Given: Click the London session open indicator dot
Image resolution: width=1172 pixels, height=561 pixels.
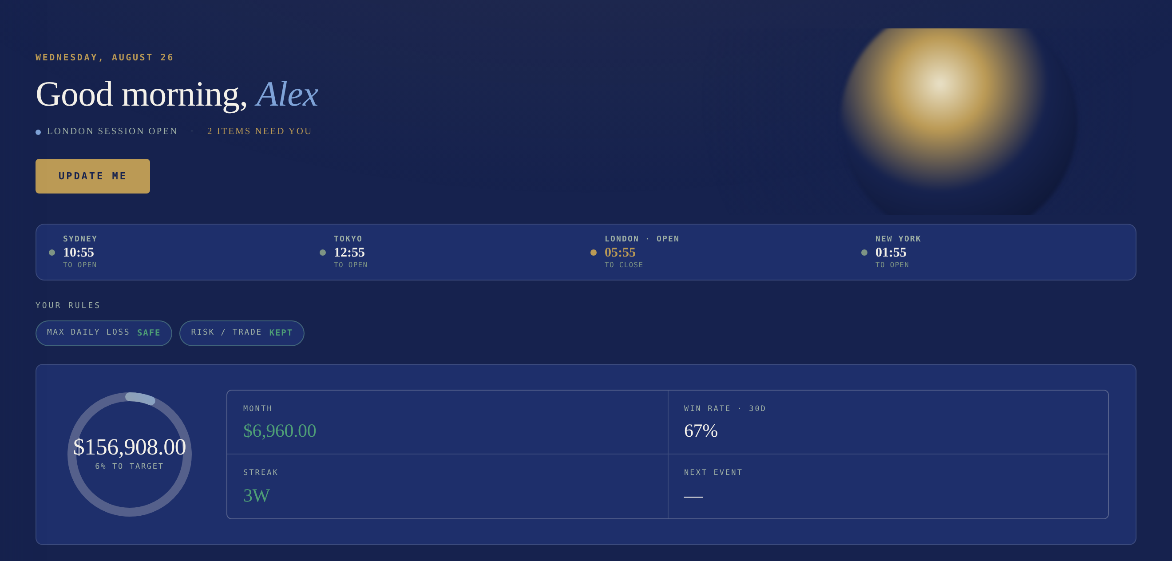Looking at the screenshot, I should pyautogui.click(x=38, y=132).
